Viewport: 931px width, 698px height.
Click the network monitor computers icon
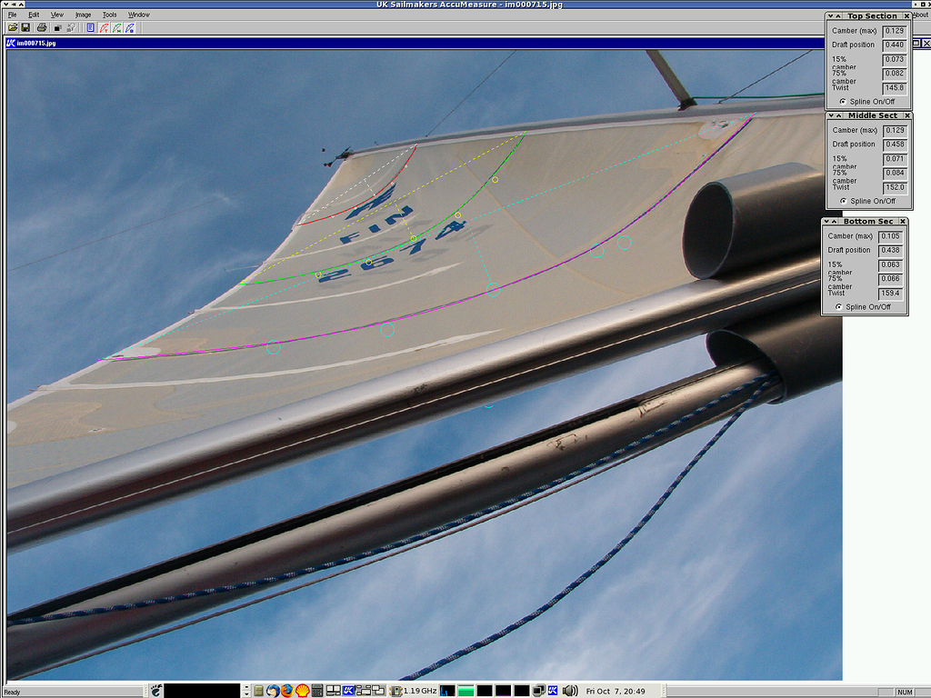click(x=540, y=691)
